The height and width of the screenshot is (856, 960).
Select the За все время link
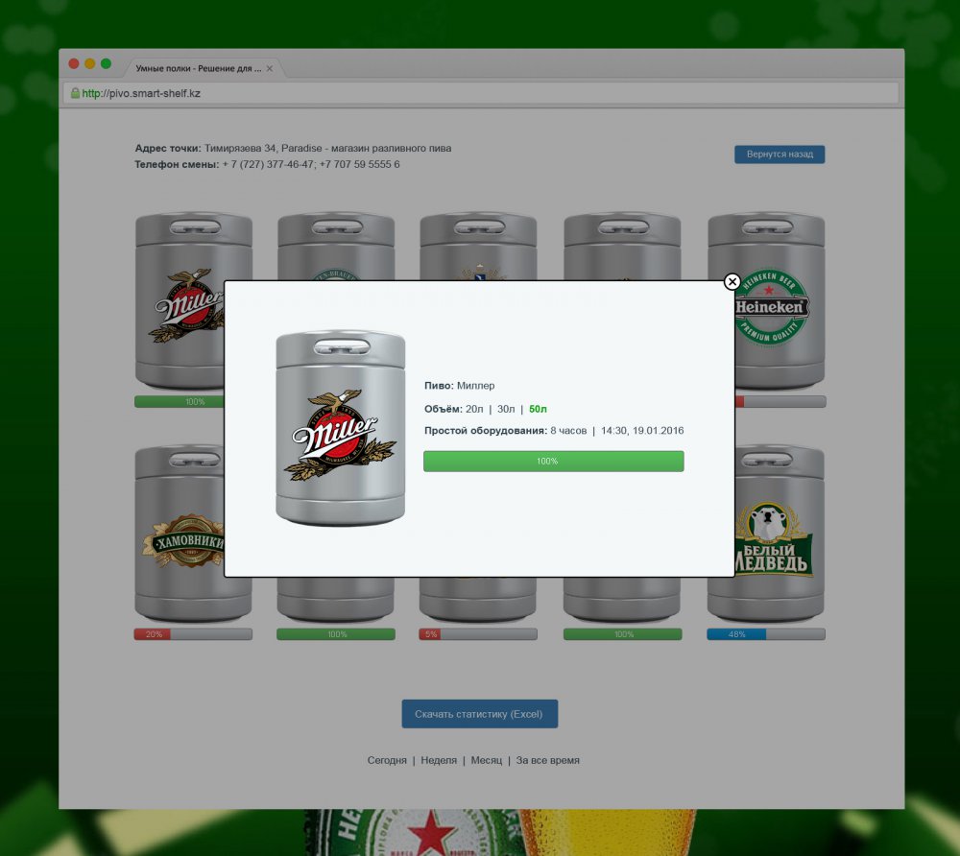(x=547, y=761)
